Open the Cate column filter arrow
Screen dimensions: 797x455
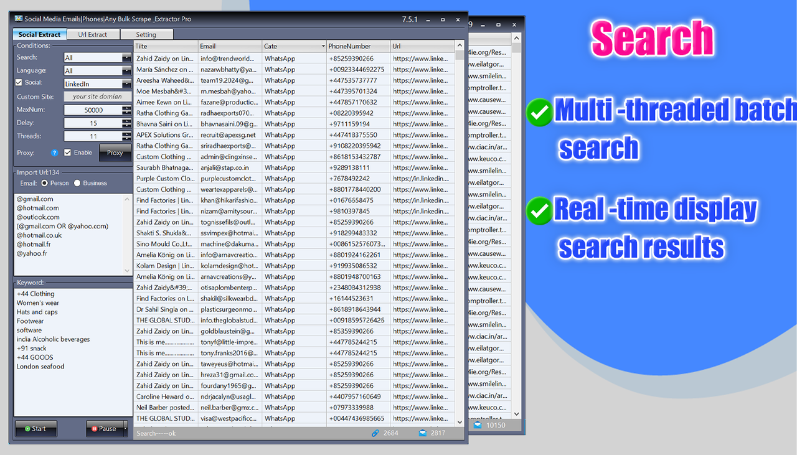[x=323, y=46]
